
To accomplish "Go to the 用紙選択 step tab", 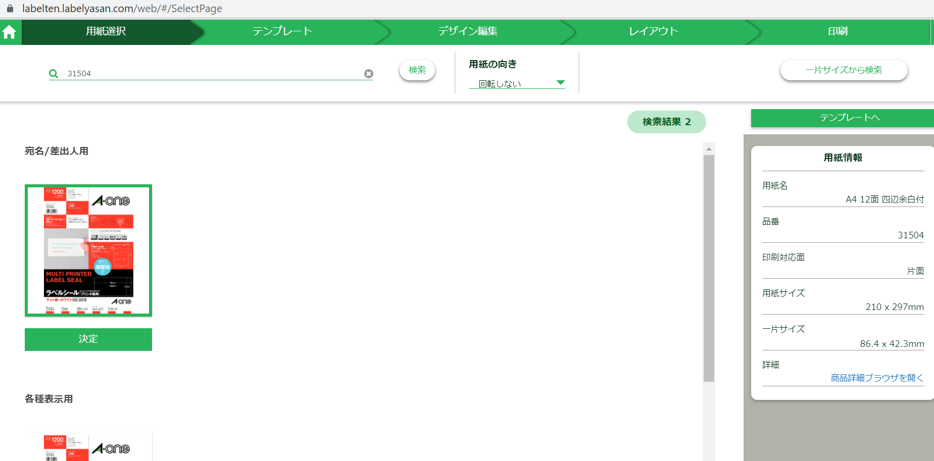I will coord(106,31).
